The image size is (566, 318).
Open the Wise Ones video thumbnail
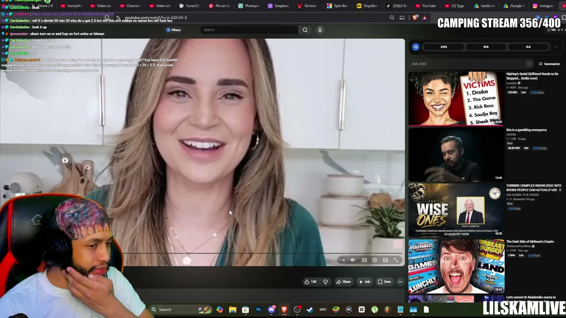point(456,210)
